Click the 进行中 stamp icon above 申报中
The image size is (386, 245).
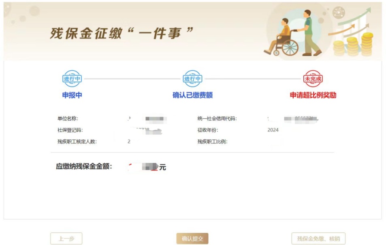click(x=72, y=79)
